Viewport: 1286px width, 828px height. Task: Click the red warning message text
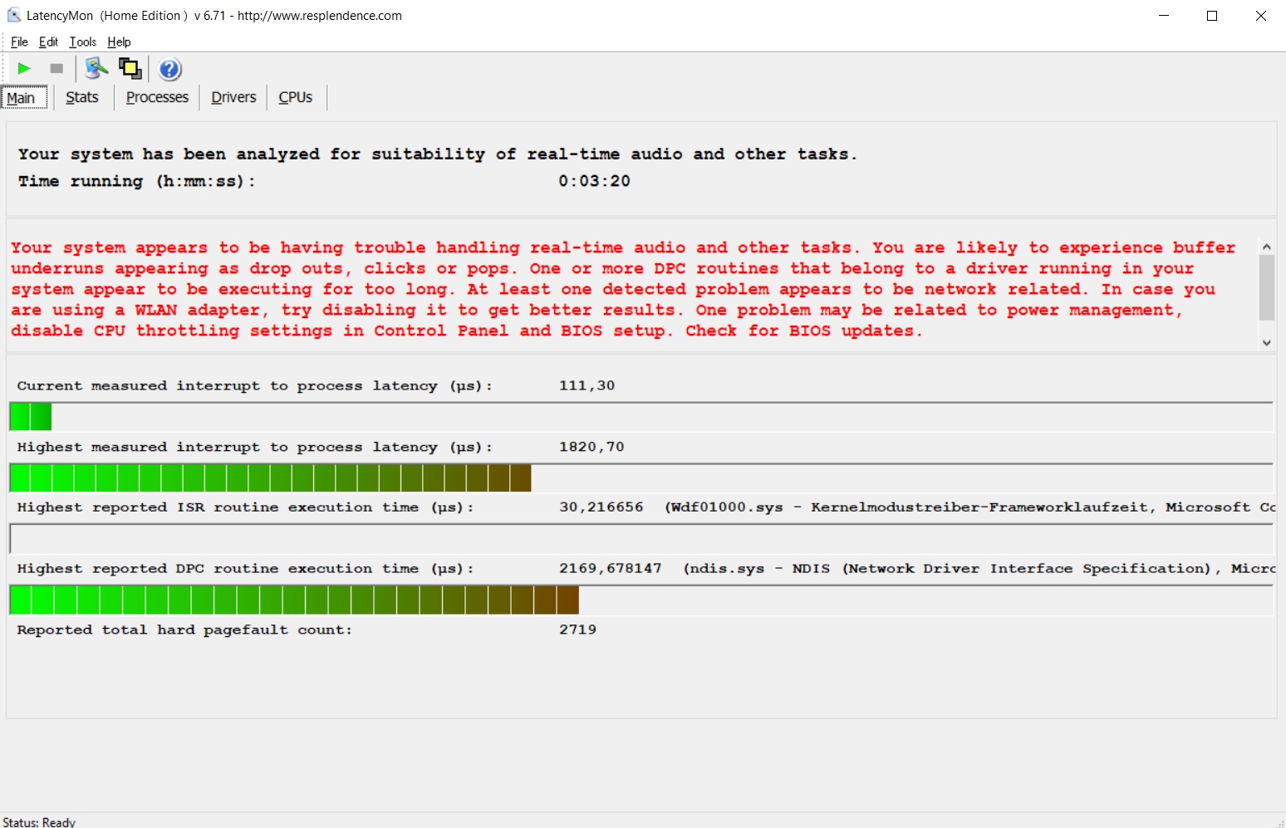pos(623,289)
